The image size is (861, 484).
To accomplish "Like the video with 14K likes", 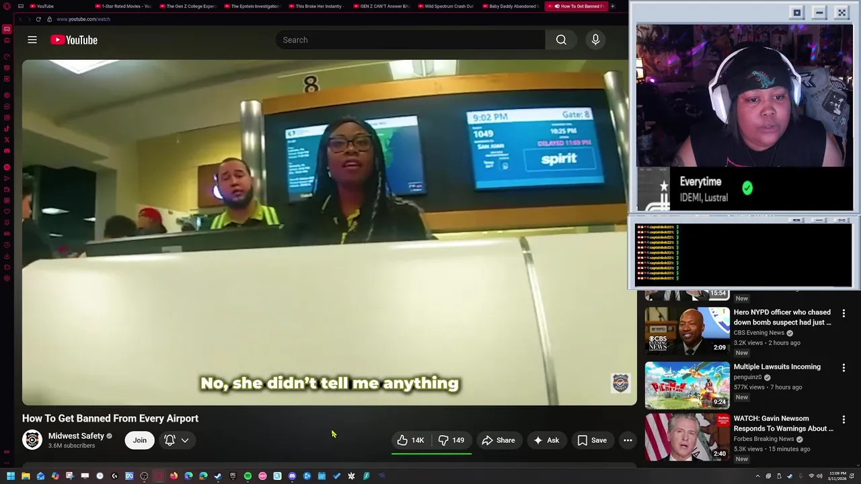I will [x=410, y=440].
